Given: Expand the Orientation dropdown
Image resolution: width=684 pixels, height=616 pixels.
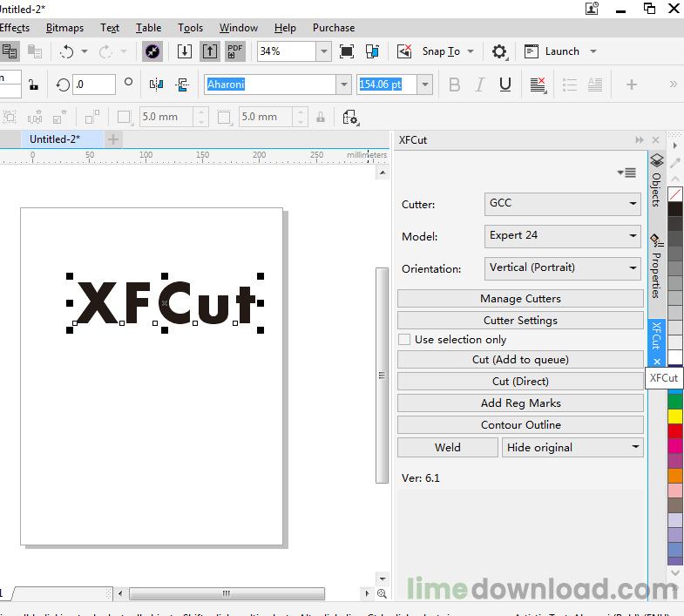Looking at the screenshot, I should (563, 267).
